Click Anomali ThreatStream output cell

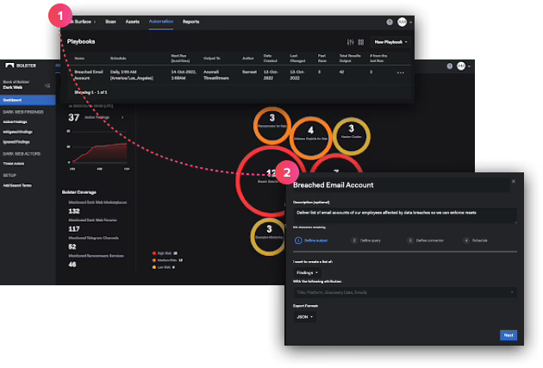coord(216,75)
